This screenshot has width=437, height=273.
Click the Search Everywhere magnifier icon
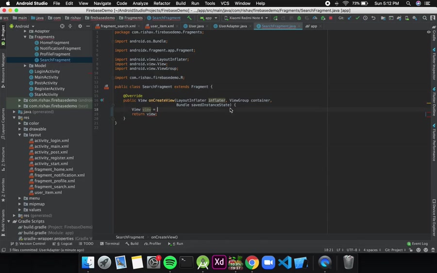click(425, 18)
